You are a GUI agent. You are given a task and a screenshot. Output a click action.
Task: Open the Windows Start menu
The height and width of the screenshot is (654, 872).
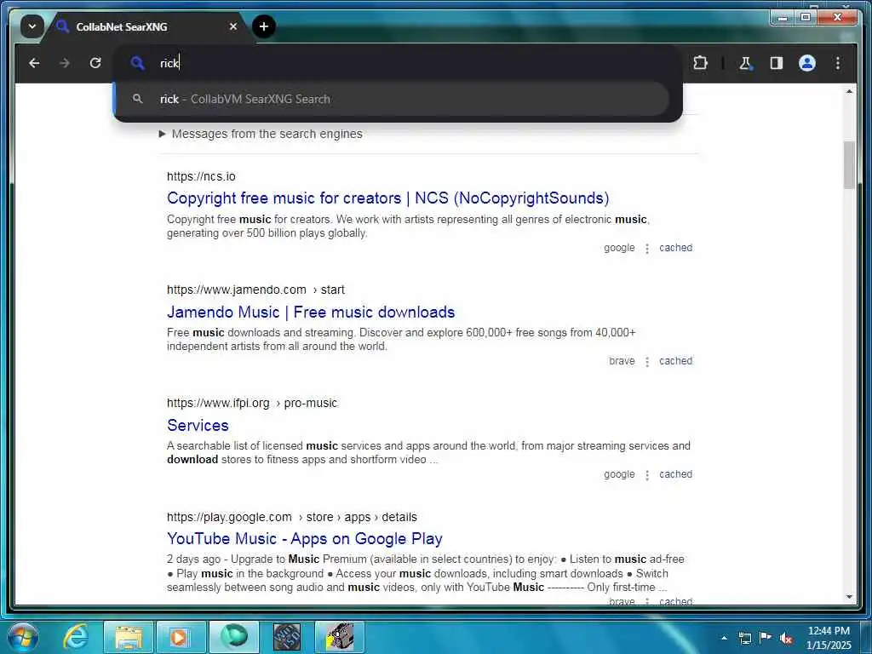pos(23,637)
